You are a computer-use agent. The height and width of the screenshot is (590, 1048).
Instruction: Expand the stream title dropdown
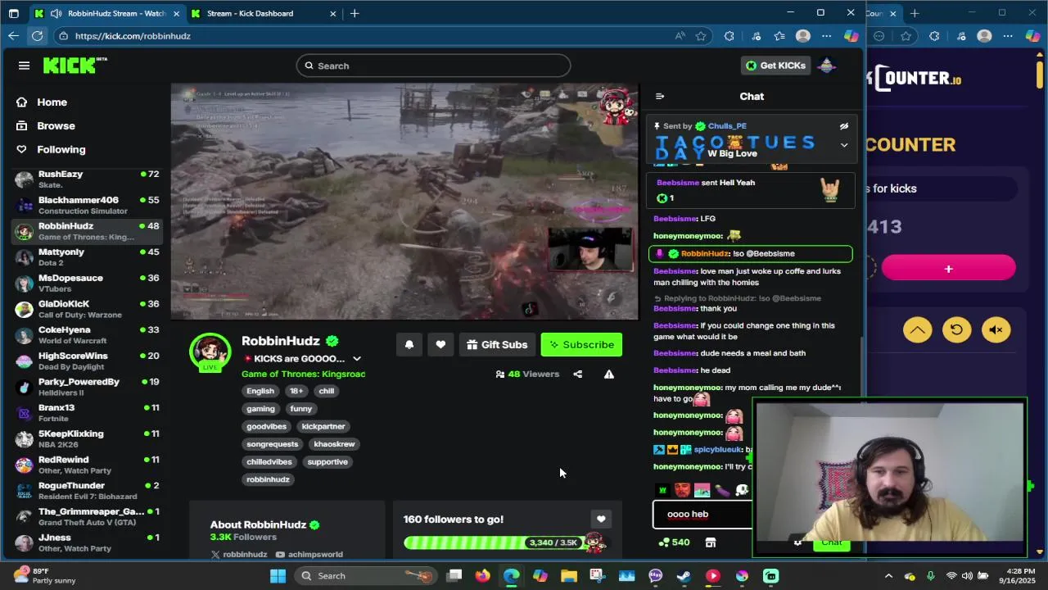click(357, 359)
